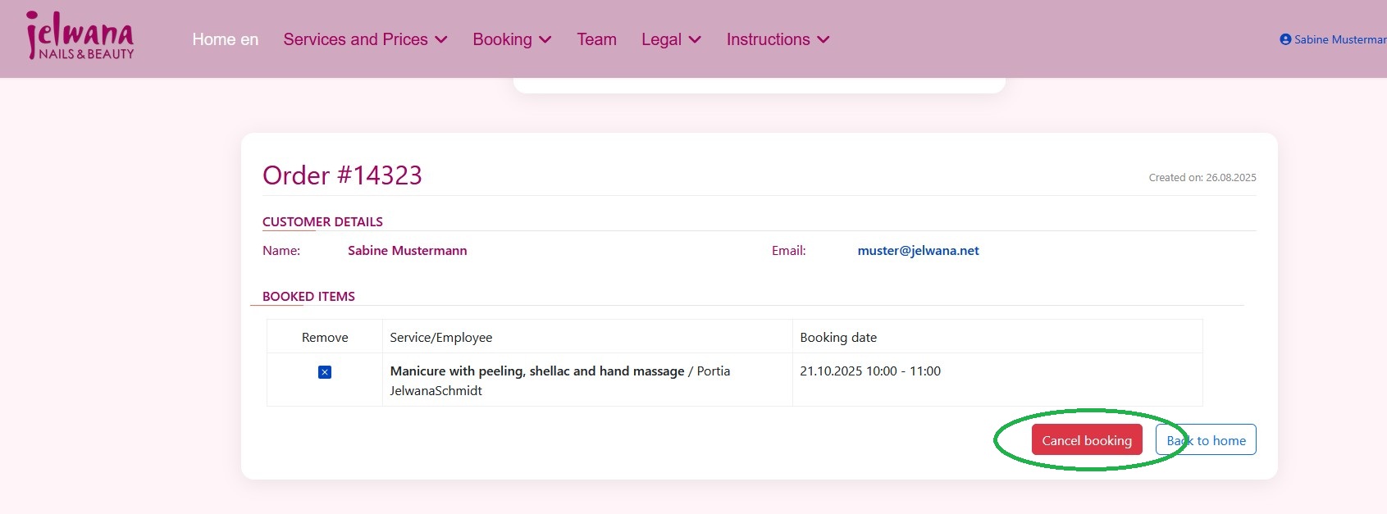
Task: Click the user profile icon in header
Action: click(x=1285, y=39)
